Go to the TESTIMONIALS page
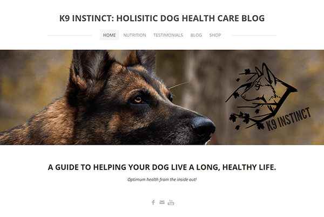324x217 pixels. click(168, 35)
